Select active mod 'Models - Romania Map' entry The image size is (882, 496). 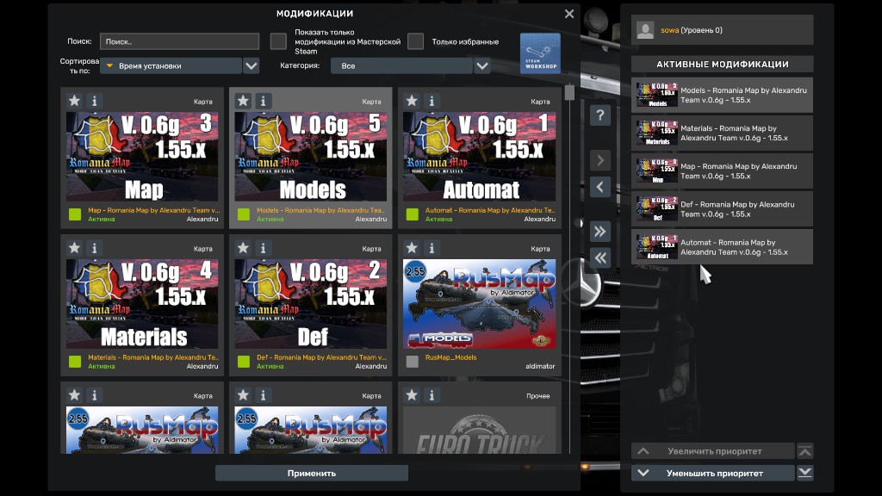pos(723,95)
